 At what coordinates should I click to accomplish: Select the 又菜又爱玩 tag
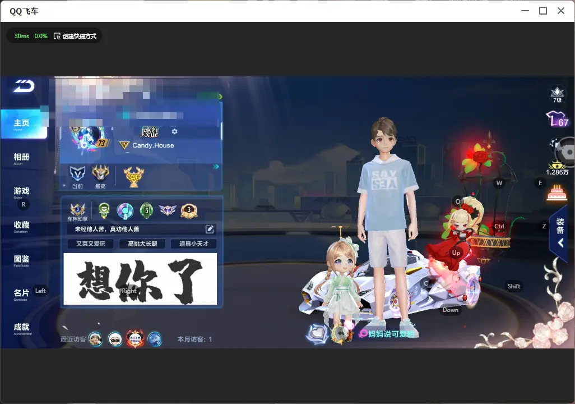pyautogui.click(x=91, y=244)
